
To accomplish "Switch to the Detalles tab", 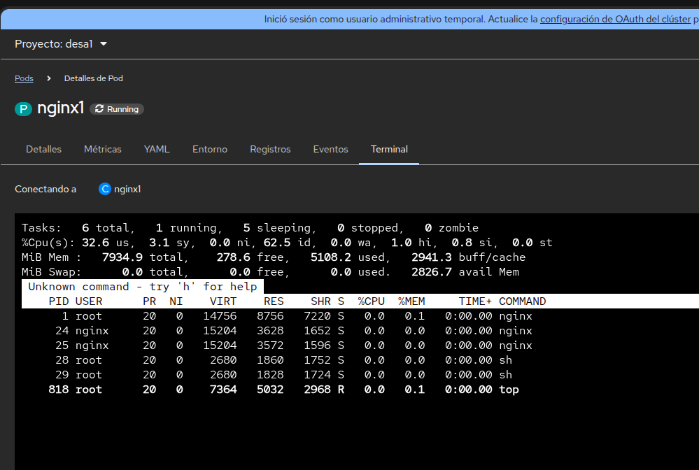I will pyautogui.click(x=43, y=149).
